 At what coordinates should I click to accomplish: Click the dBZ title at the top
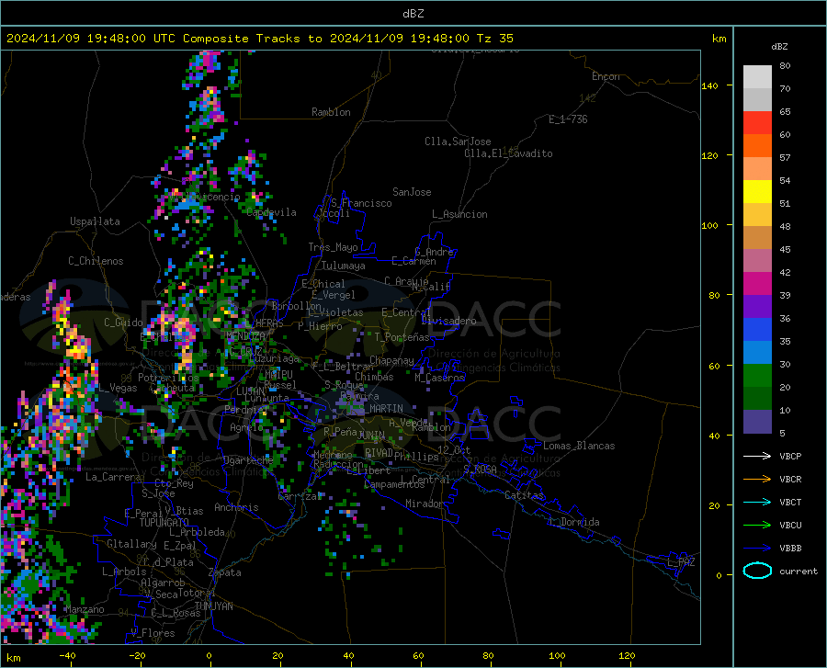(x=413, y=14)
